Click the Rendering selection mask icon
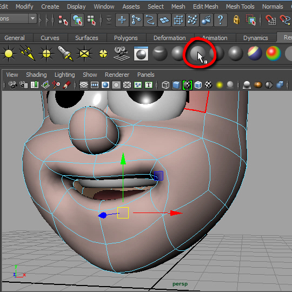The image size is (292, 292). [x=207, y=20]
